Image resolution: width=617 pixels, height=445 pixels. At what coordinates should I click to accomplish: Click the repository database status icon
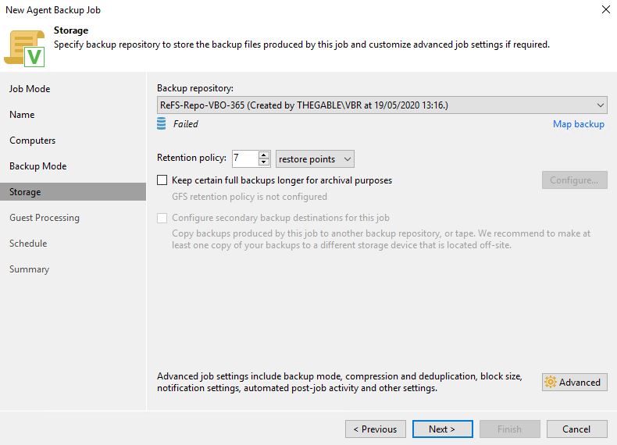162,123
